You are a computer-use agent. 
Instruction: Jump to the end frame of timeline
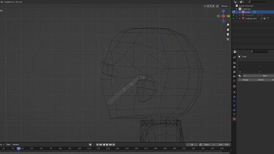[113, 145]
